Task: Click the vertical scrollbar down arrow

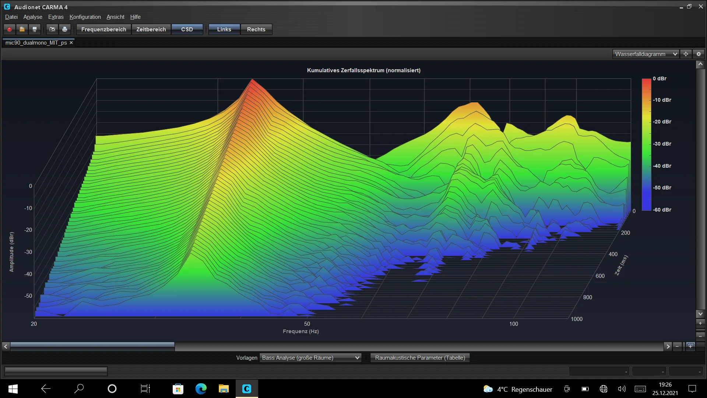Action: [x=700, y=314]
